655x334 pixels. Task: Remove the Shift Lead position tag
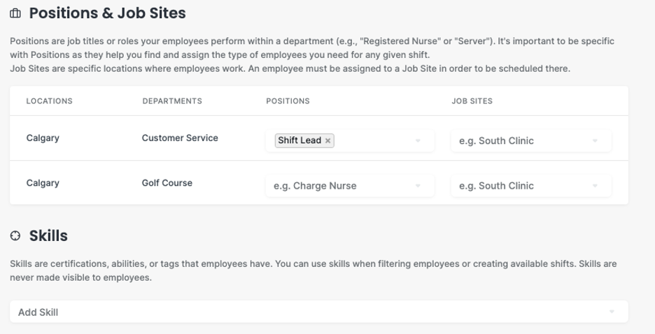[328, 141]
